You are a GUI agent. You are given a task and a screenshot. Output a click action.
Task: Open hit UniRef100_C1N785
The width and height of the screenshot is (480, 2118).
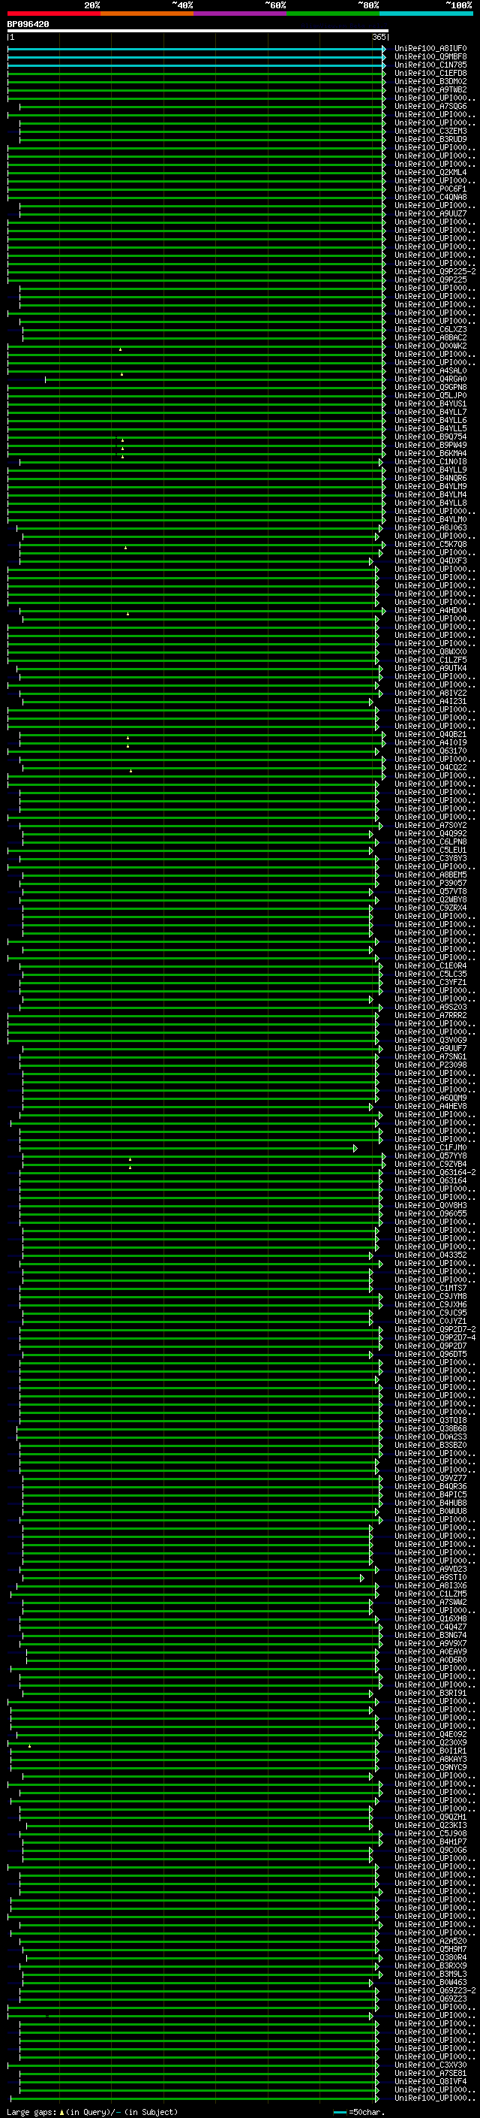point(430,65)
